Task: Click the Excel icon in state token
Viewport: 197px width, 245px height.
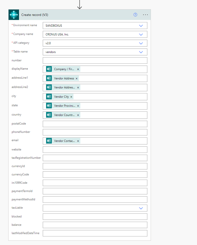Action: (x=49, y=106)
